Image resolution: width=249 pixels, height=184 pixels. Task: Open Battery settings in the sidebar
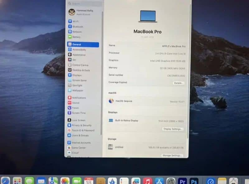(74, 37)
